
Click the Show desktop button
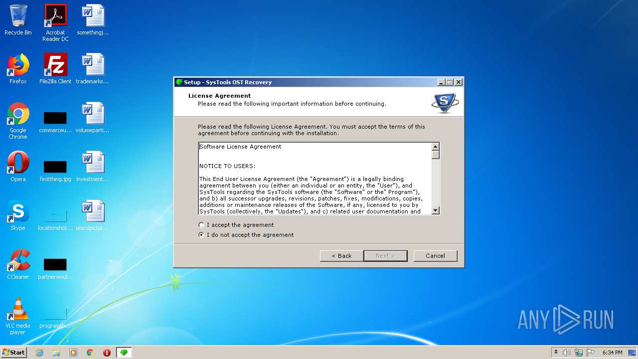point(633,353)
